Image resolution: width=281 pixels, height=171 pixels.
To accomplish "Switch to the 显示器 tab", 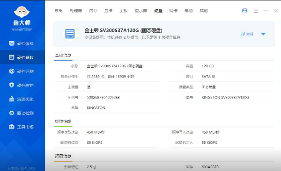I will coord(141,11).
